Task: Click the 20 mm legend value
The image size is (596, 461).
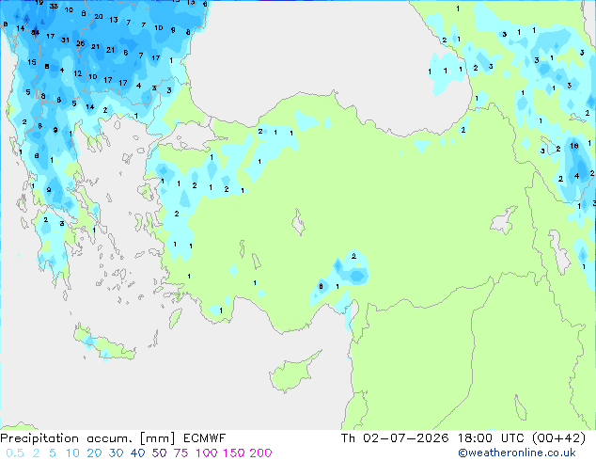Action: point(94,453)
